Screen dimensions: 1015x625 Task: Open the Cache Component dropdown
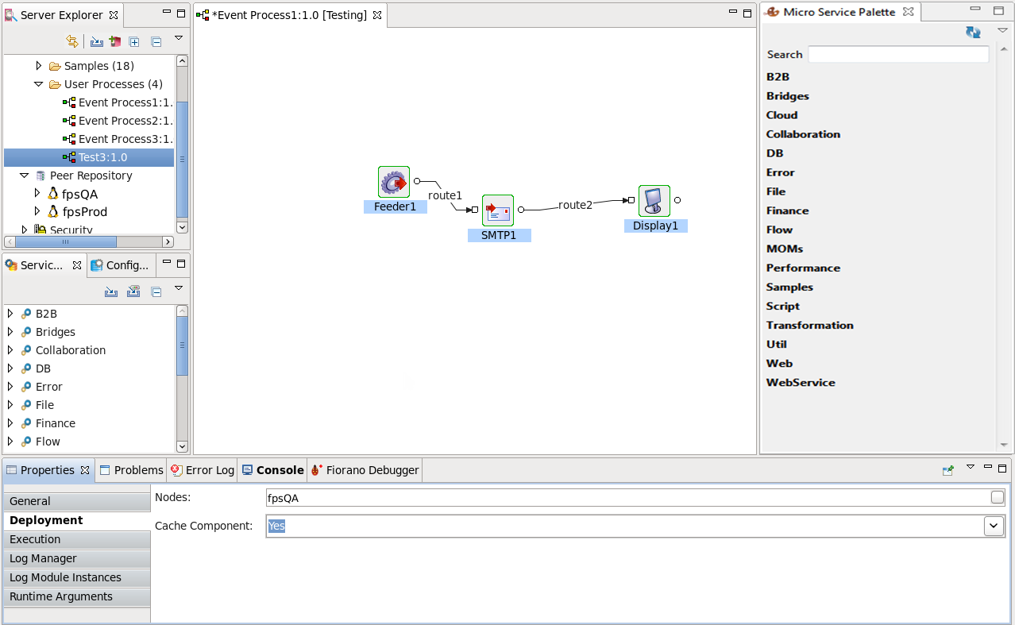(x=994, y=526)
